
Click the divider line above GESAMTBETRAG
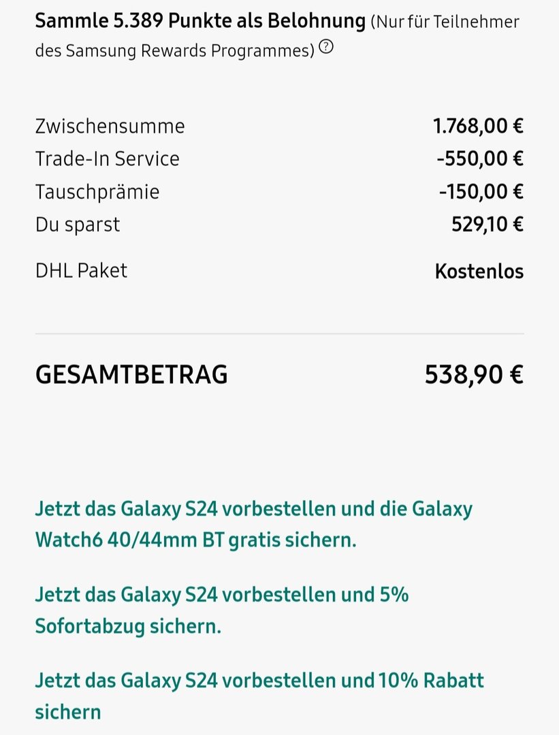(x=279, y=334)
